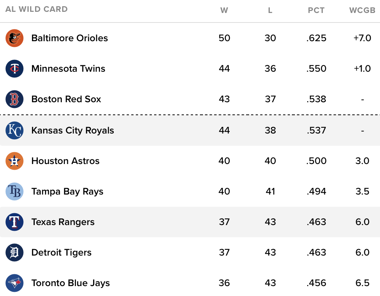This screenshot has width=380, height=296.
Task: Click the Texas Rangers logo
Action: pos(14,222)
